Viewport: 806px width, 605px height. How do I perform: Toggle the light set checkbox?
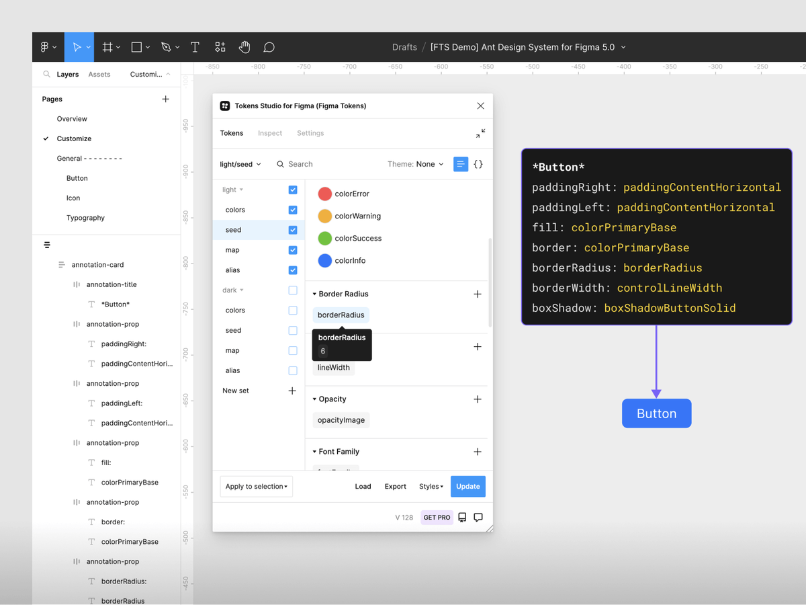pyautogui.click(x=293, y=190)
